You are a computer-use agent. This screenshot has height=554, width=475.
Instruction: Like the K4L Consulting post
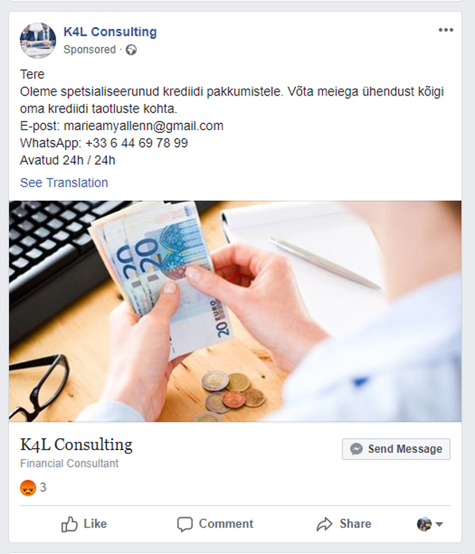tap(84, 524)
